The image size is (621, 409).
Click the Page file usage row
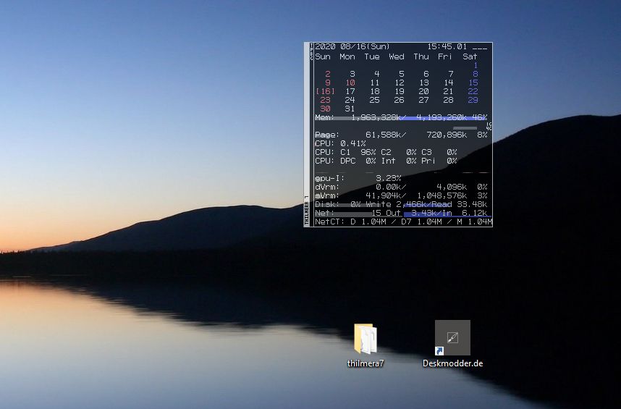point(402,135)
